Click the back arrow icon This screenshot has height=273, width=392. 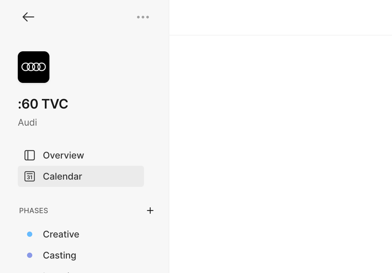28,17
